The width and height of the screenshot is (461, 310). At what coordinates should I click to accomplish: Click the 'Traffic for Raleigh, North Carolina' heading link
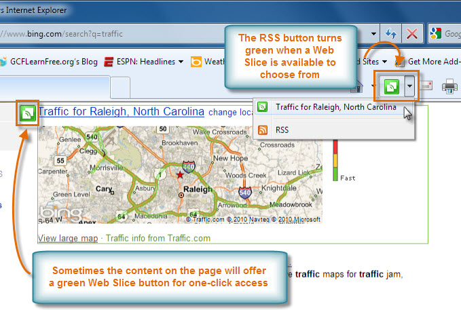pyautogui.click(x=121, y=111)
